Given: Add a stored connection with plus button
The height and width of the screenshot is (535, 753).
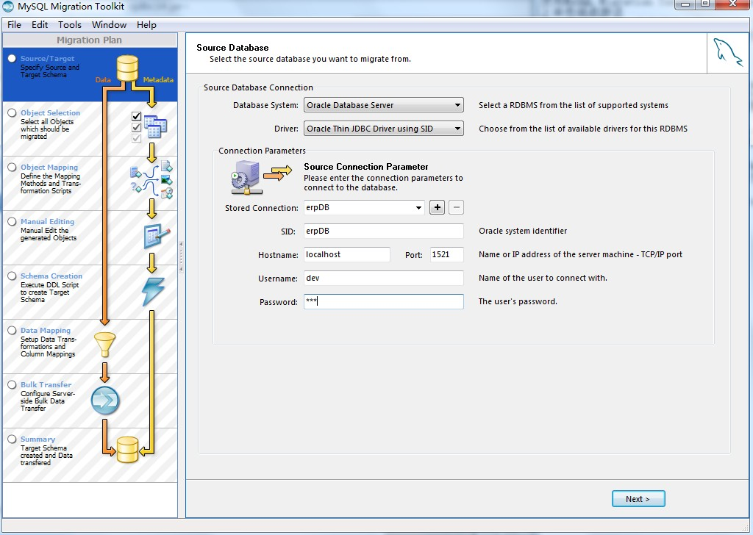Looking at the screenshot, I should [437, 207].
